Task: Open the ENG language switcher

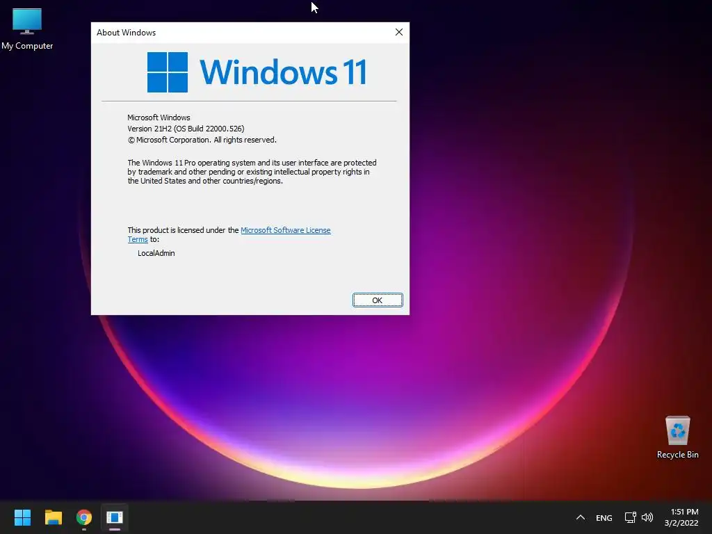Action: point(604,517)
